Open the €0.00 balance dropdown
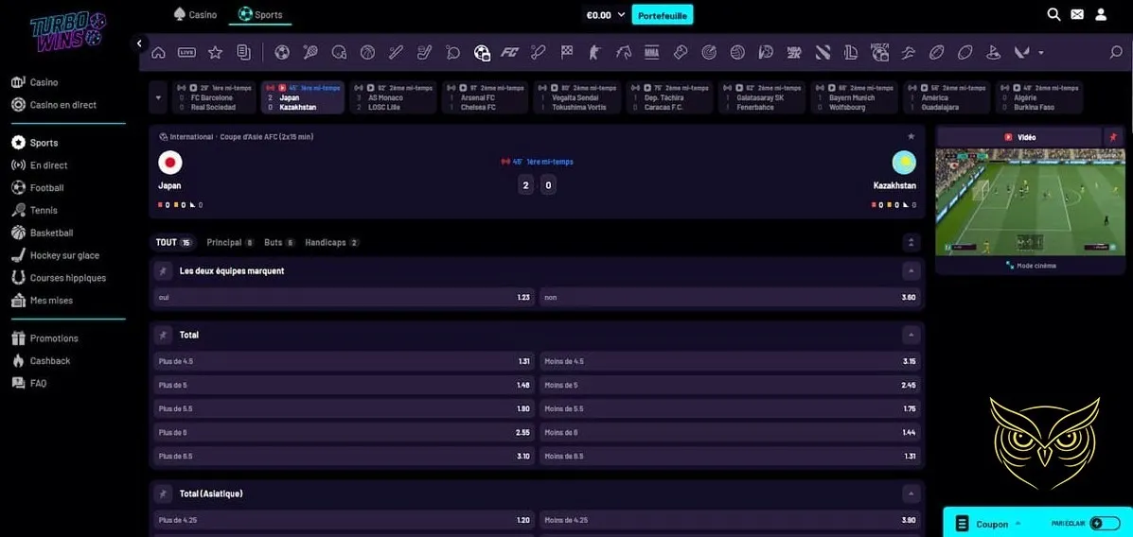Screen dimensions: 1133x537 (605, 14)
